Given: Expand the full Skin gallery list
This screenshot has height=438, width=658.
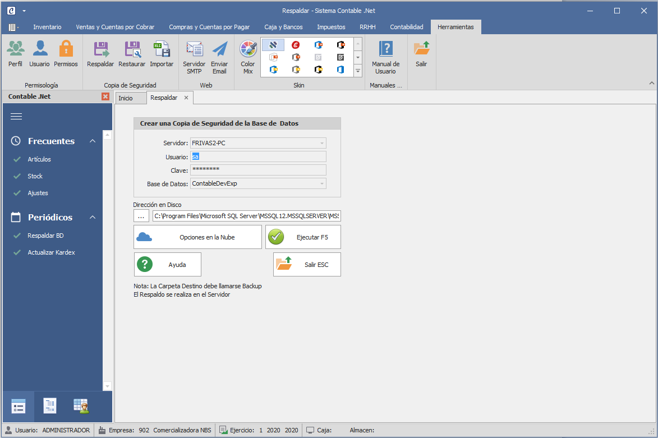Looking at the screenshot, I should point(358,71).
